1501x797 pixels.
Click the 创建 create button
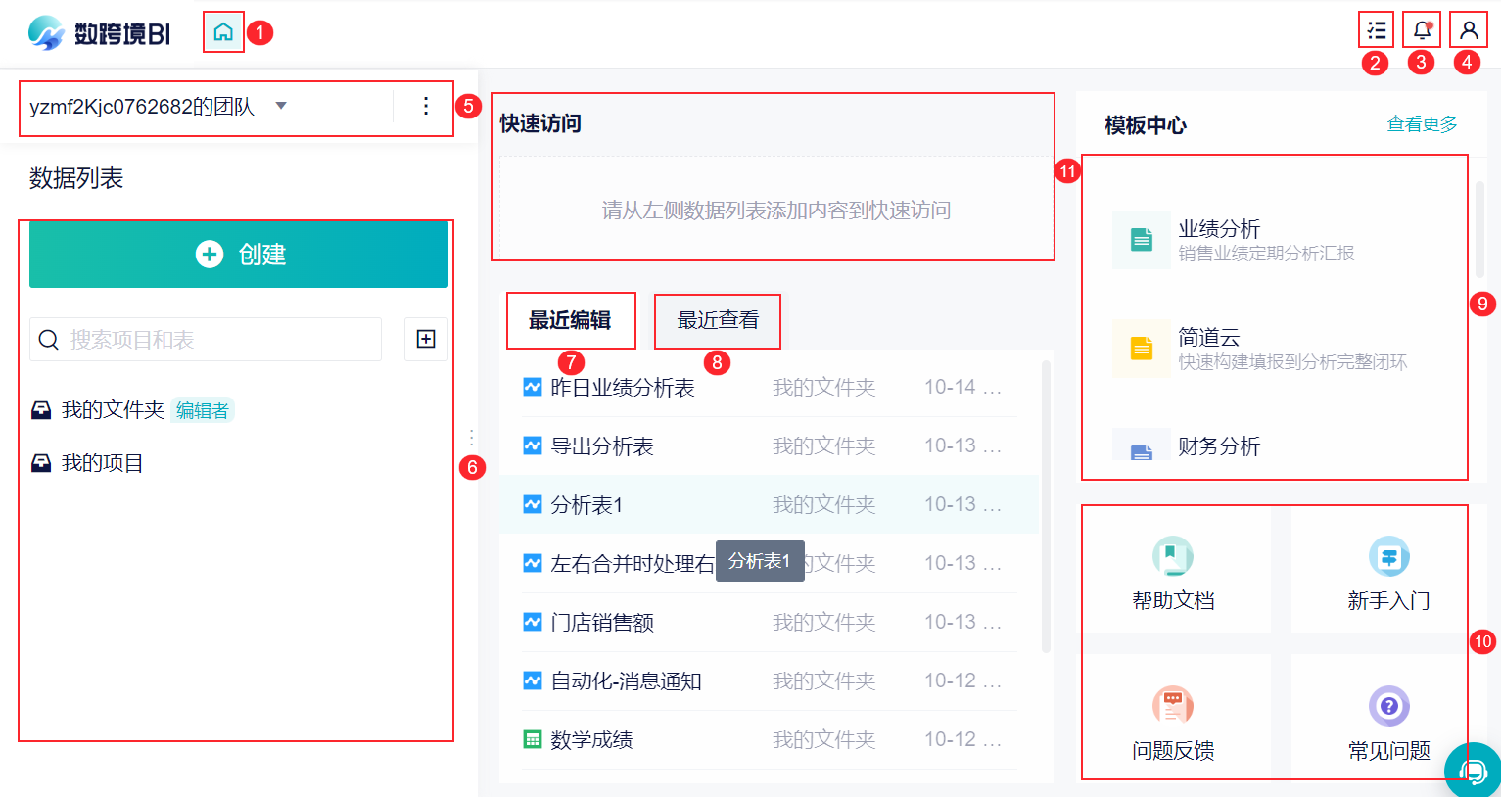click(239, 255)
